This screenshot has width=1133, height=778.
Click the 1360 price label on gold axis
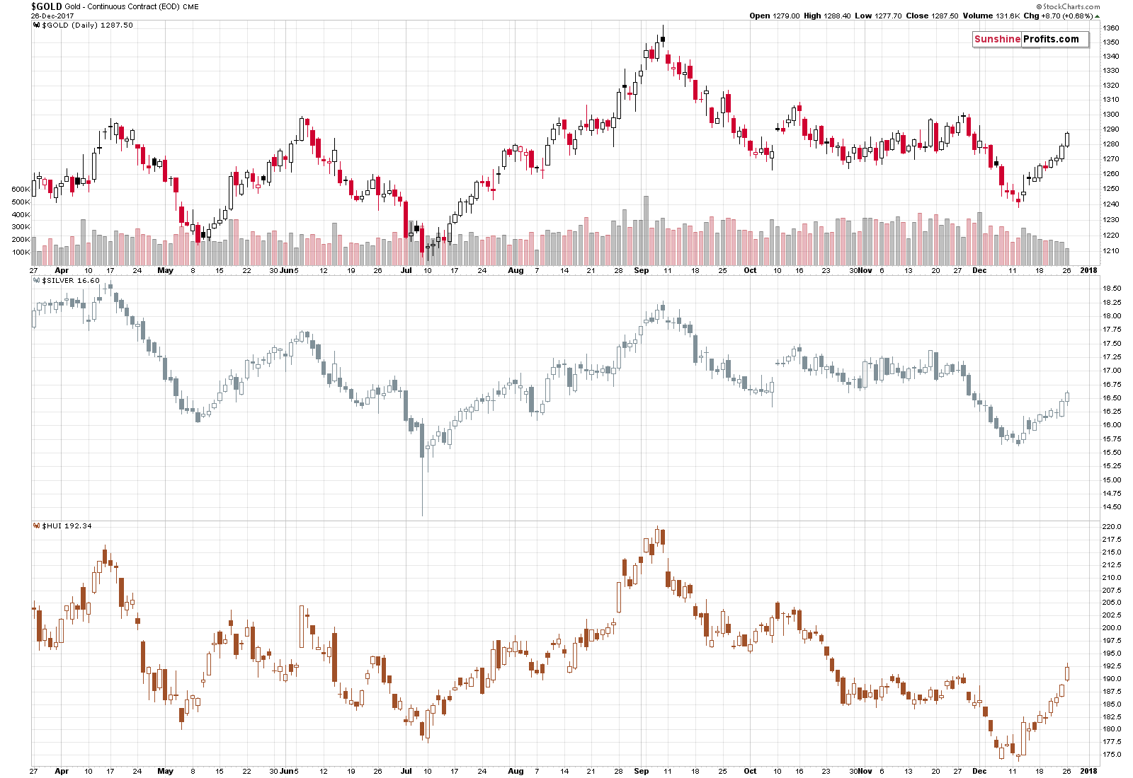pyautogui.click(x=1110, y=28)
